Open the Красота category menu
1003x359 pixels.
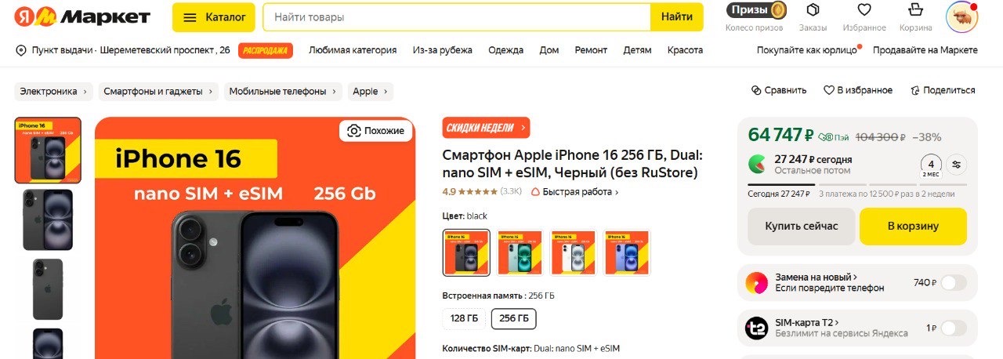point(685,50)
